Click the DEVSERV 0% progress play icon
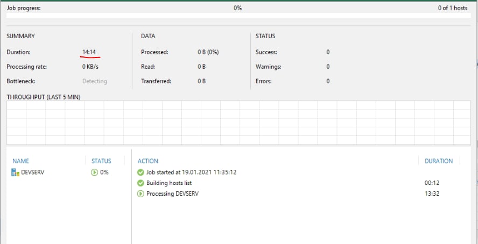The image size is (478, 244). click(x=94, y=173)
